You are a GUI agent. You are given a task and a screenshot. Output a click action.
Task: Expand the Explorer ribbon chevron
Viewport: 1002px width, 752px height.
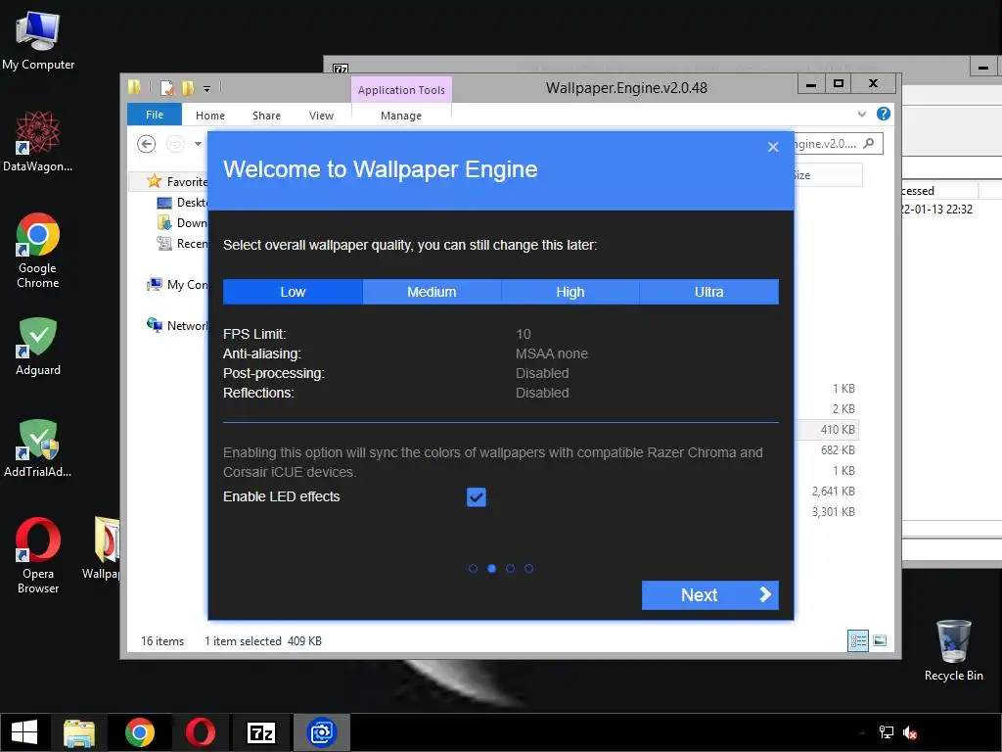[861, 114]
